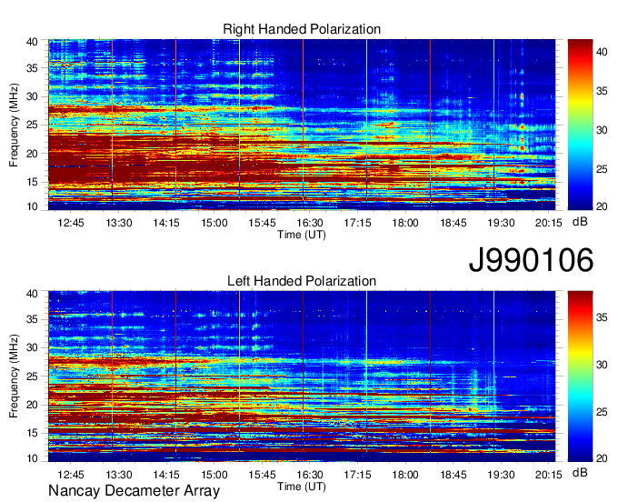Click the lower plot's 'Frequency (MHz)' axis label
This screenshot has height=502, width=618.
click(x=14, y=376)
